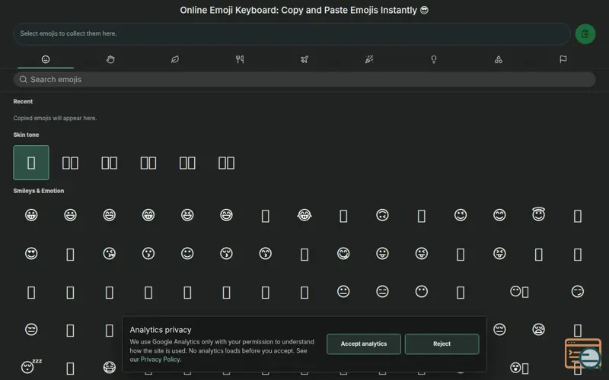This screenshot has width=609, height=380.
Task: Click the Online Emoji Keyboard page title
Action: (x=304, y=10)
